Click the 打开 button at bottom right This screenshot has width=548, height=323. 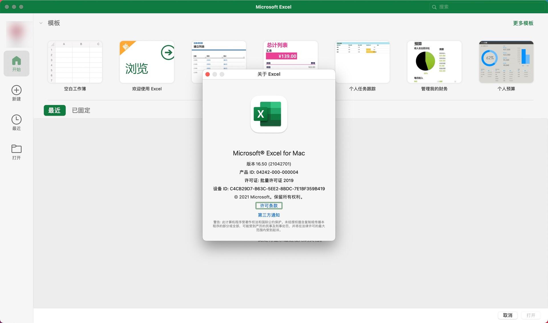(531, 315)
